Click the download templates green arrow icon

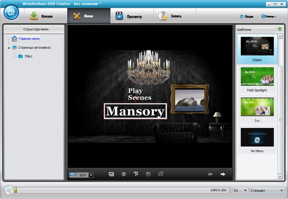point(280,29)
